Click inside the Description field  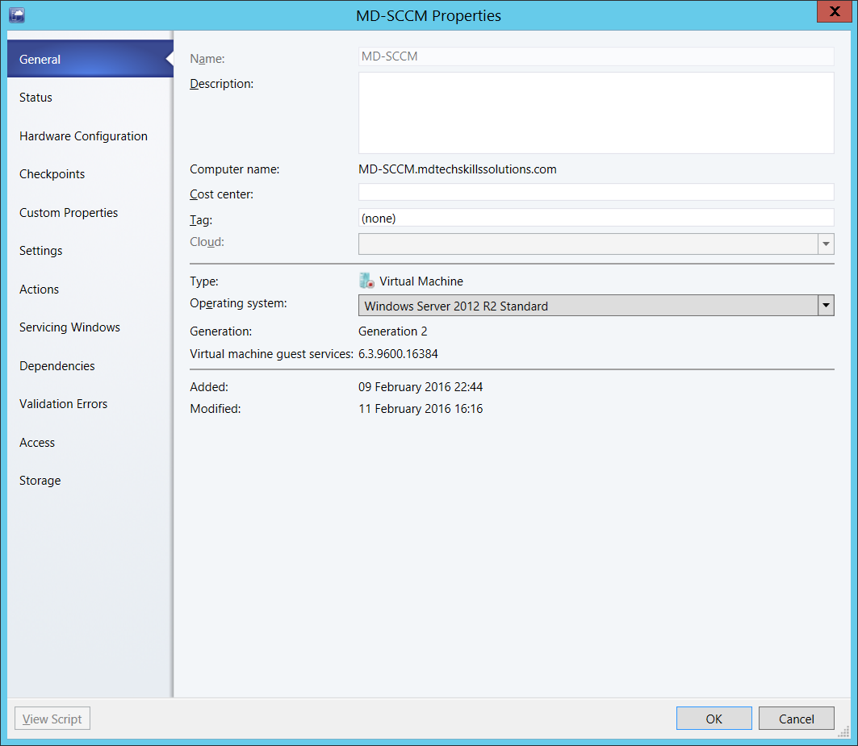click(596, 111)
